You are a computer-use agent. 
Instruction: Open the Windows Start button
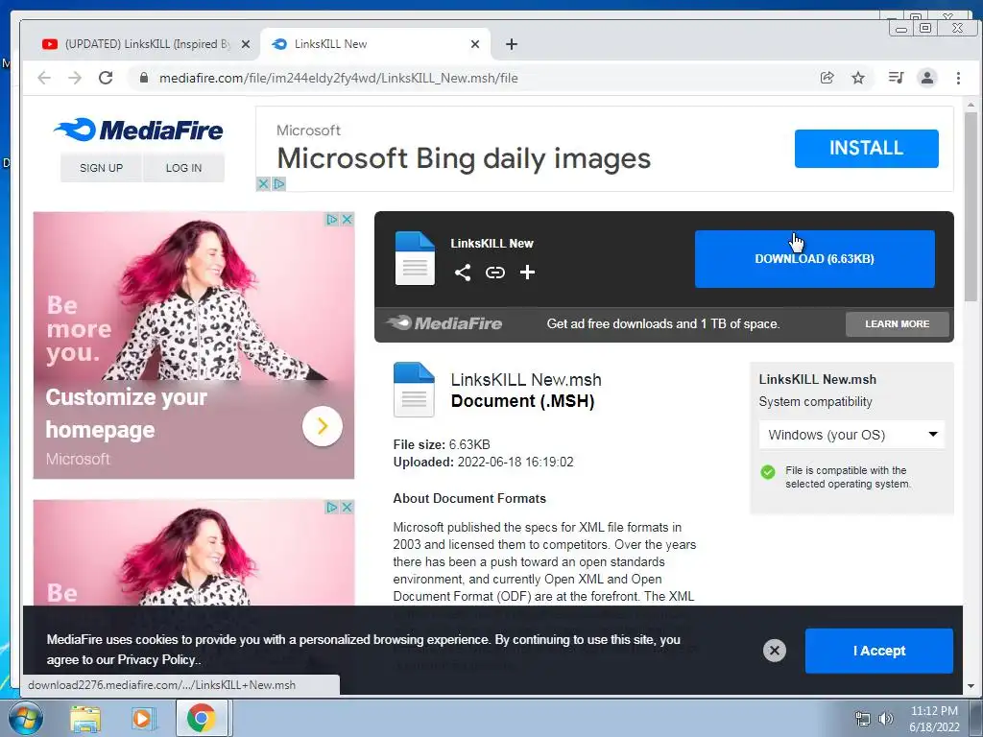25,718
